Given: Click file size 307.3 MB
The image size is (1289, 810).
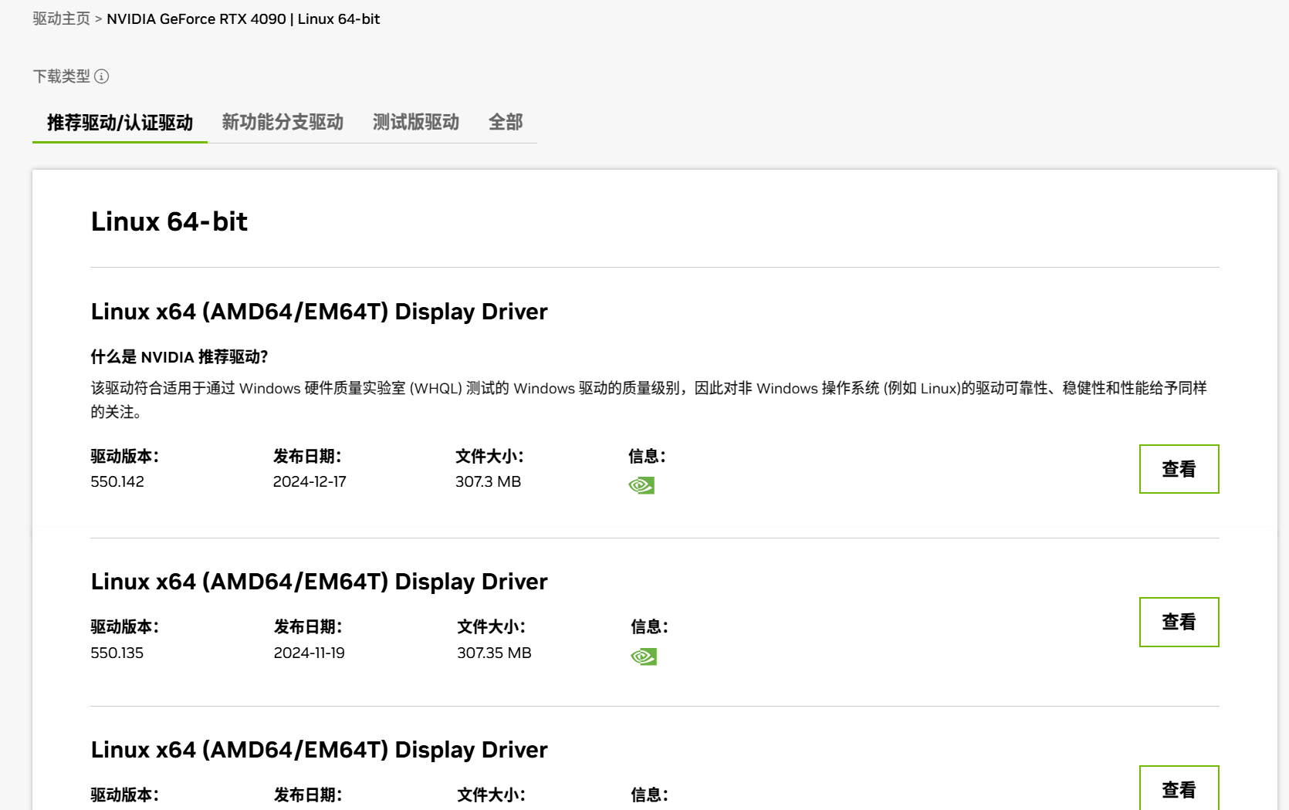Looking at the screenshot, I should coord(488,481).
